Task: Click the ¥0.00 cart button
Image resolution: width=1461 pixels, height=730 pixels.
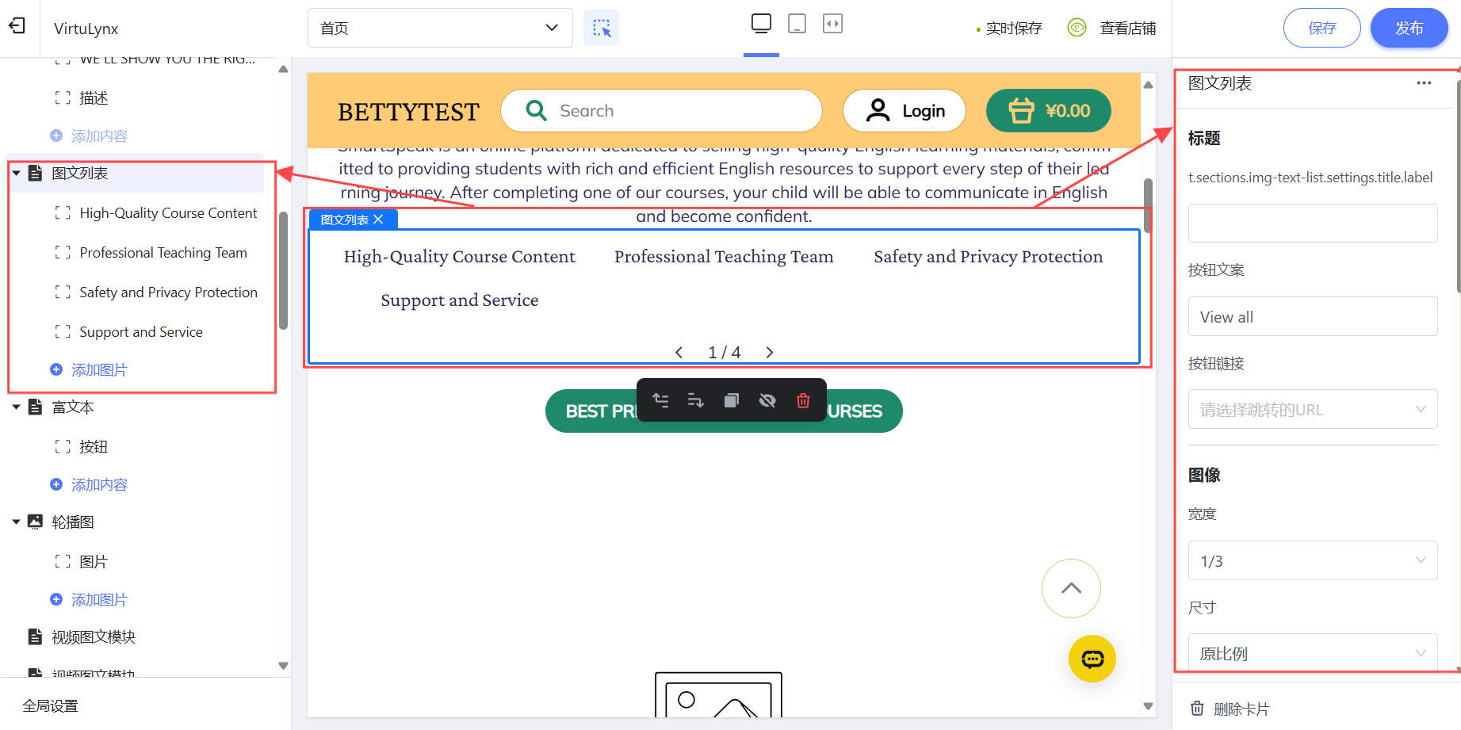Action: pos(1048,110)
